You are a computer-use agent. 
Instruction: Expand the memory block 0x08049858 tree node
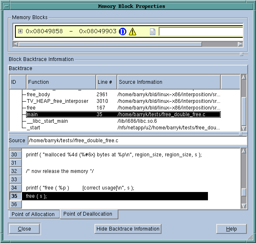click(x=20, y=31)
